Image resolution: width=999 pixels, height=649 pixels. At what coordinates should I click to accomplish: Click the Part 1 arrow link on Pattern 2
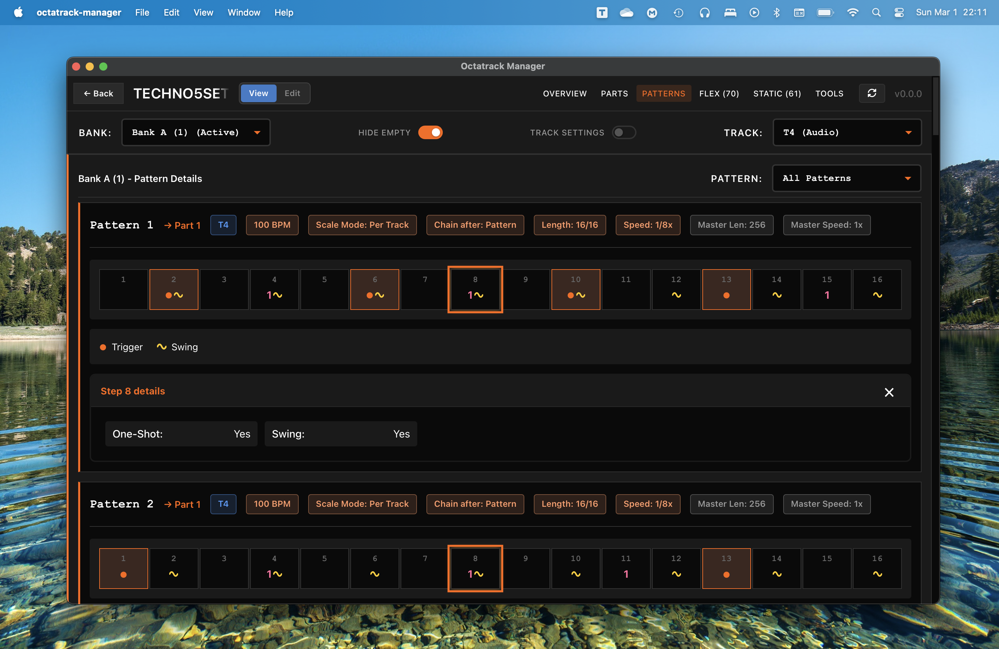[182, 504]
